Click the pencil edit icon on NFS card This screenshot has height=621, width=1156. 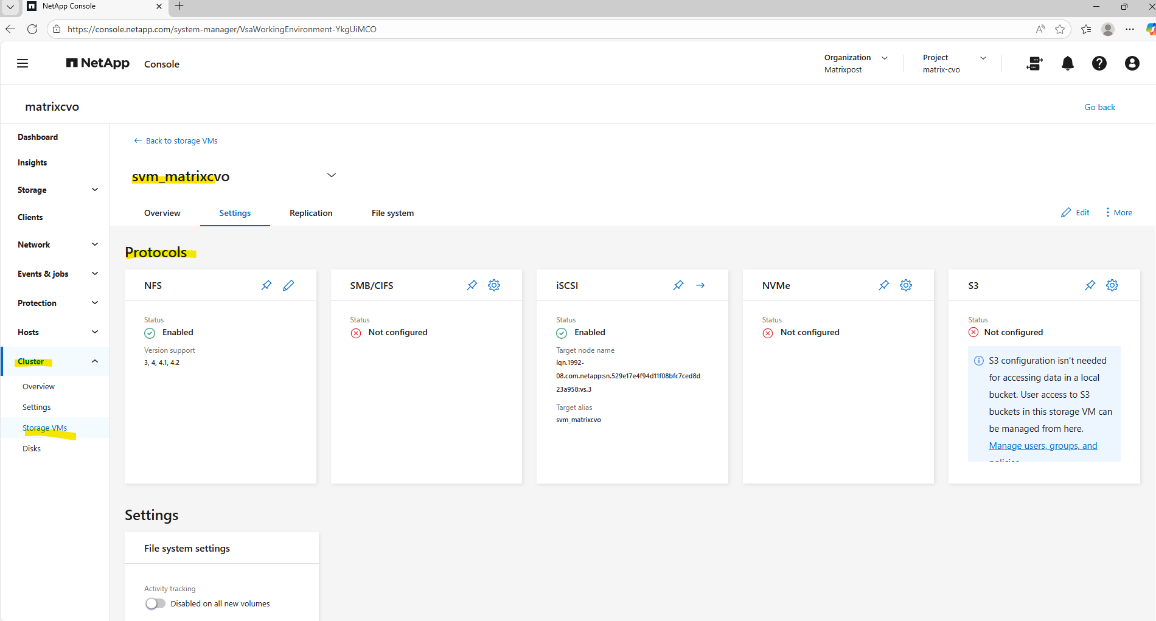click(x=288, y=285)
